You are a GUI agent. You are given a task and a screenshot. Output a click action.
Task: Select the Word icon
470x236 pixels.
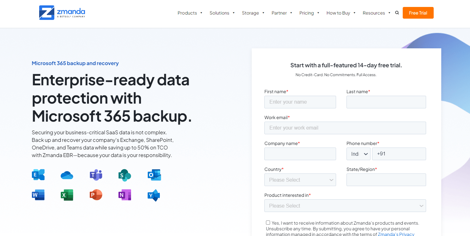[x=38, y=195]
